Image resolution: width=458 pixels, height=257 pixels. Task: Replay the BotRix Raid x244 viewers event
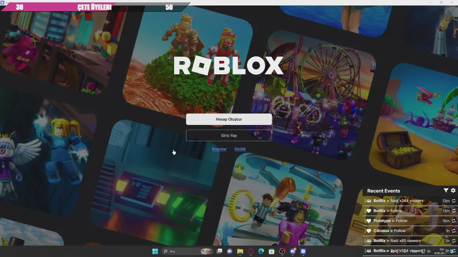click(x=454, y=201)
